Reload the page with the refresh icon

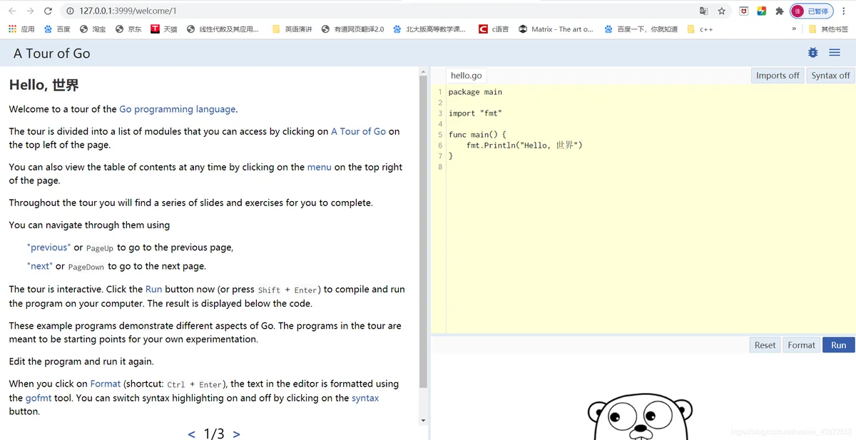[48, 11]
